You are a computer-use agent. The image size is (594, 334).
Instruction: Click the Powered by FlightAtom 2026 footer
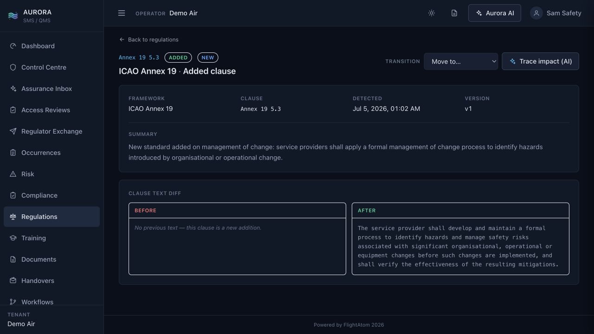pos(349,325)
